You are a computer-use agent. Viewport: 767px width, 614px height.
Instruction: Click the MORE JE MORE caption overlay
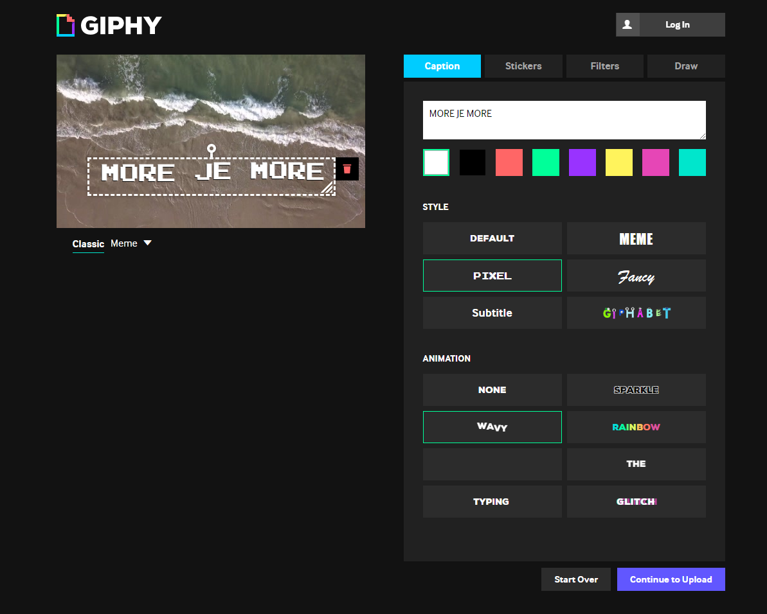pyautogui.click(x=212, y=177)
